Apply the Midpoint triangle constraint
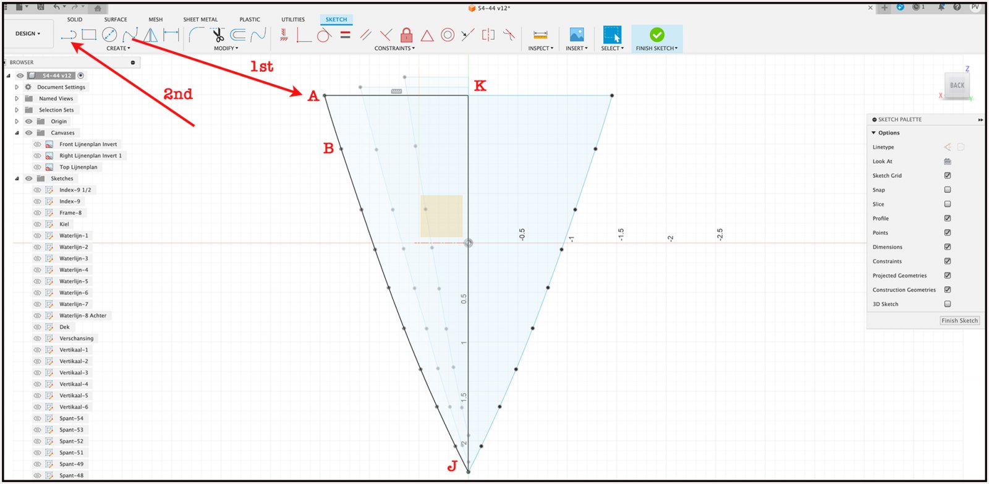Viewport: 989px width, 484px height. tap(427, 35)
